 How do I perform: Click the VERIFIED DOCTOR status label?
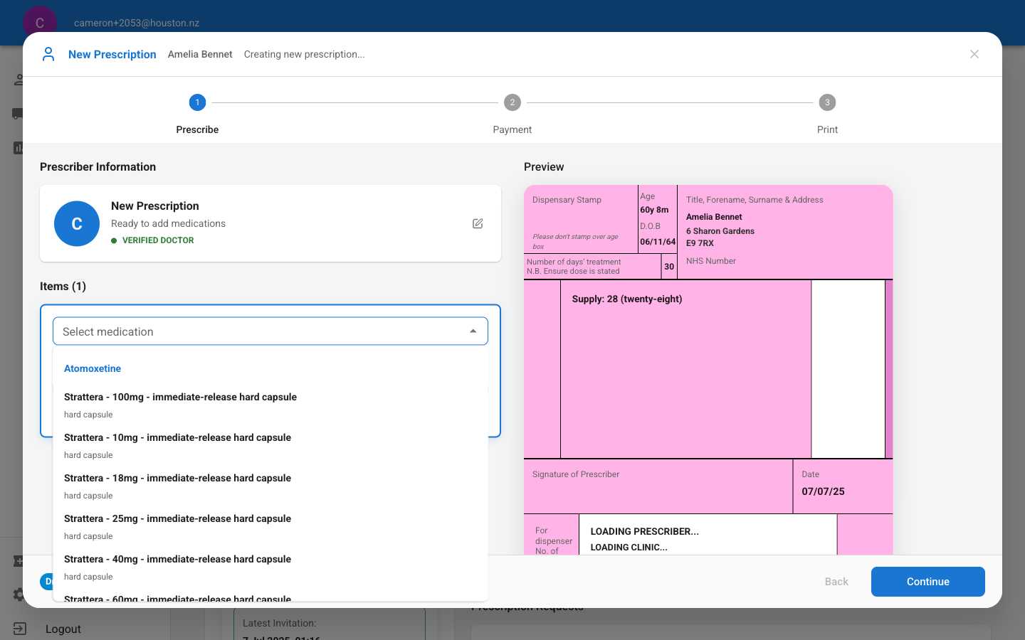tap(158, 240)
